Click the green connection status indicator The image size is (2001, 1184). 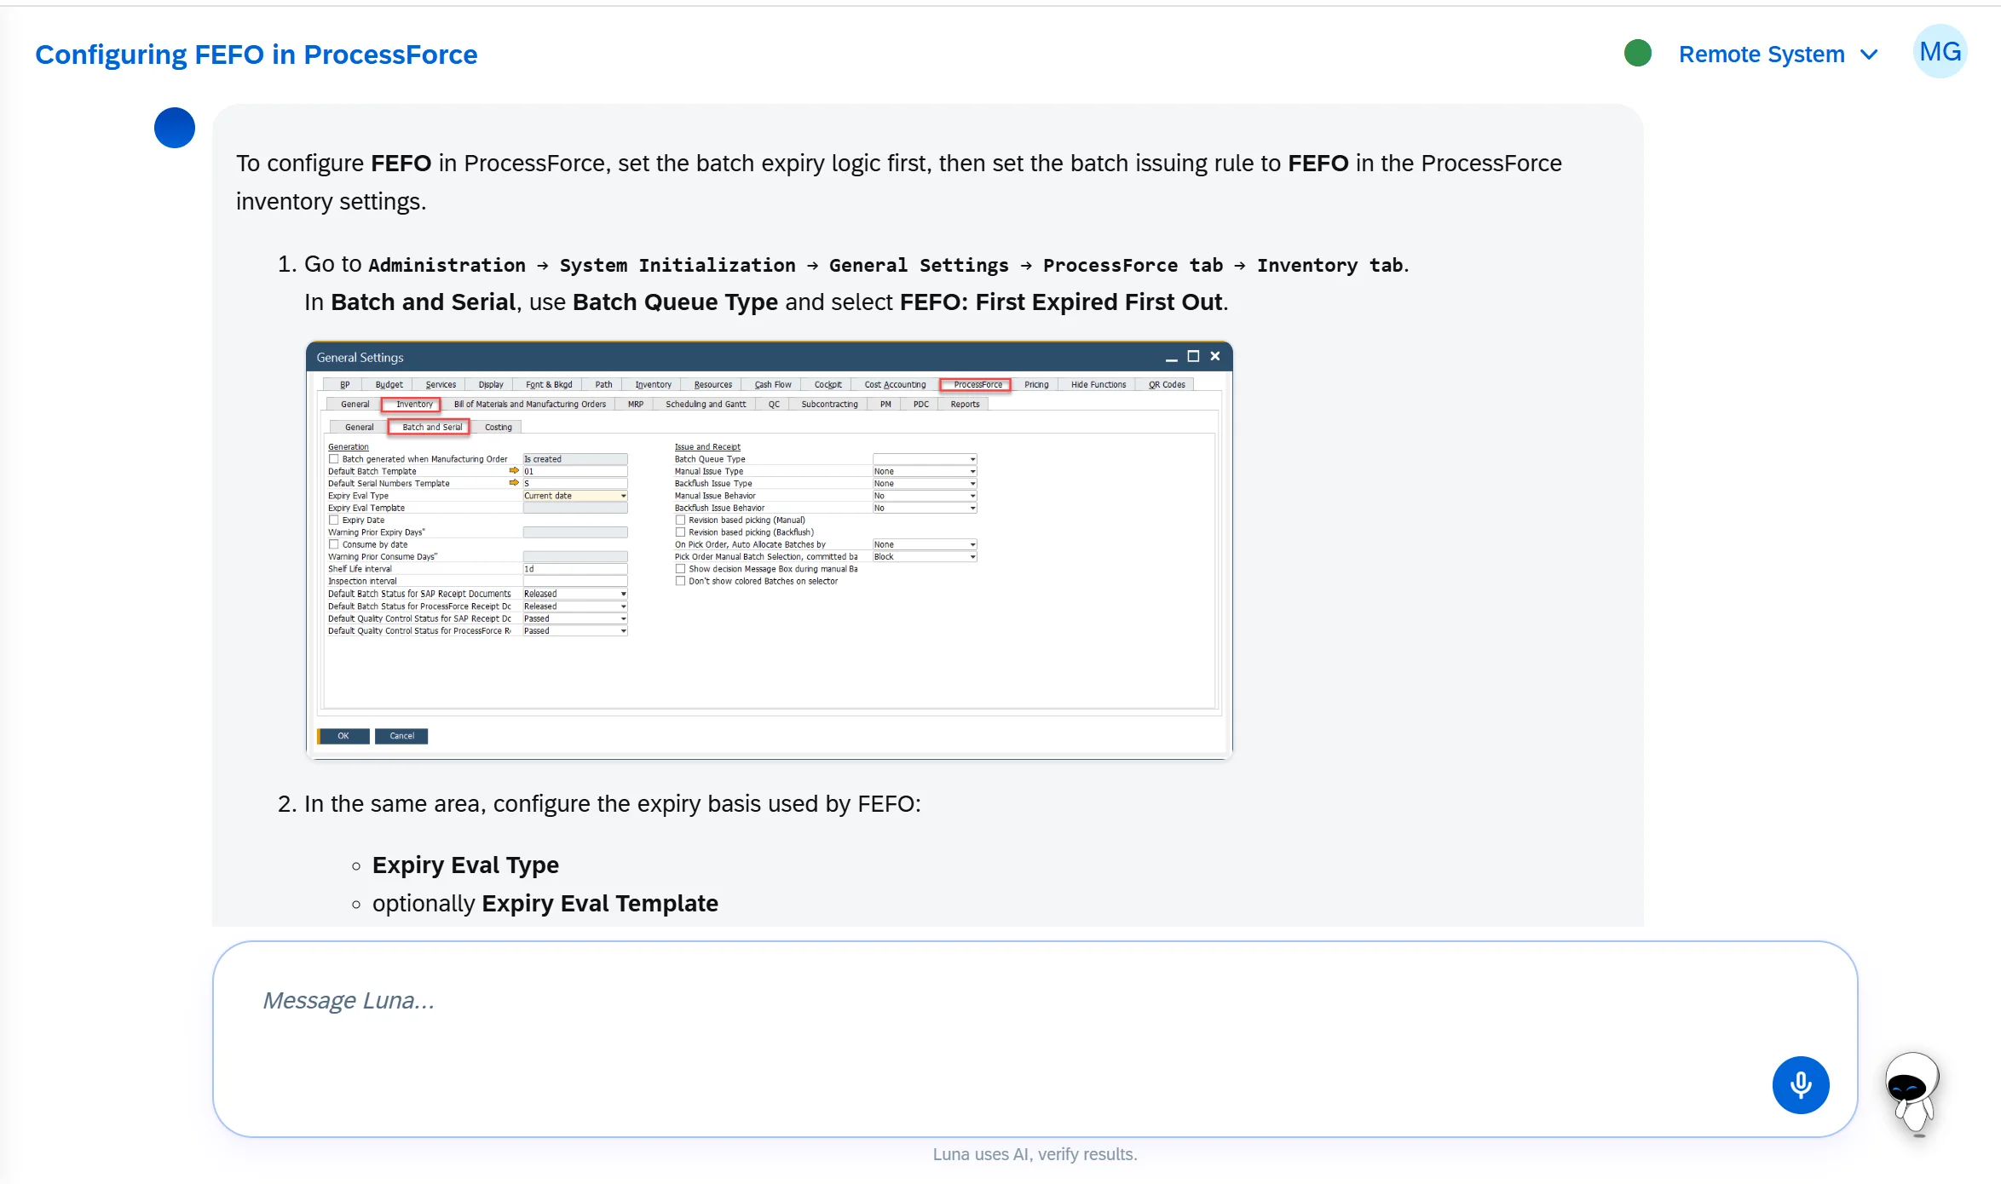[x=1637, y=53]
